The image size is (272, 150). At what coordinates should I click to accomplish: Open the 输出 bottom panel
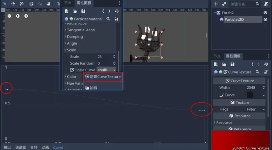[x=7, y=147]
